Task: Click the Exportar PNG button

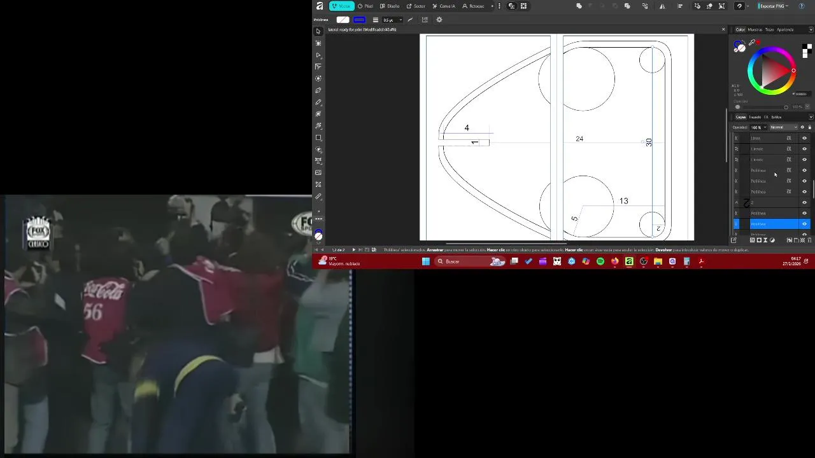Action: tap(771, 6)
